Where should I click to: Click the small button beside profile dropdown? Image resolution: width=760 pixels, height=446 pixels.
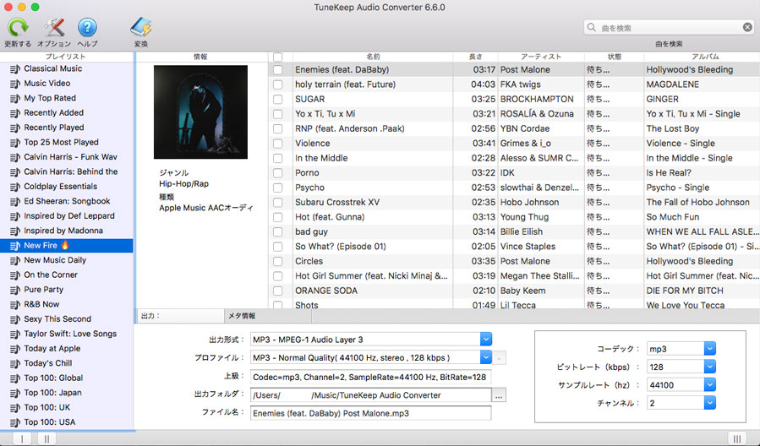[499, 358]
